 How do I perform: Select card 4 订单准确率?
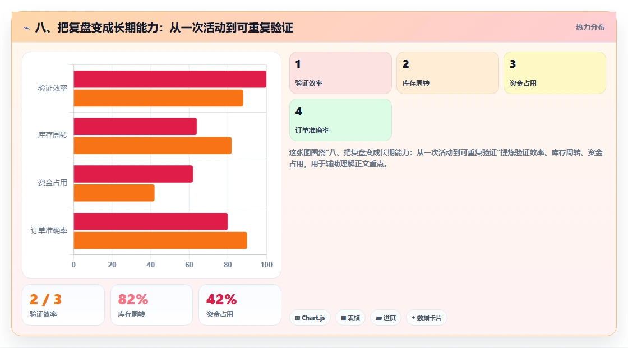click(340, 120)
